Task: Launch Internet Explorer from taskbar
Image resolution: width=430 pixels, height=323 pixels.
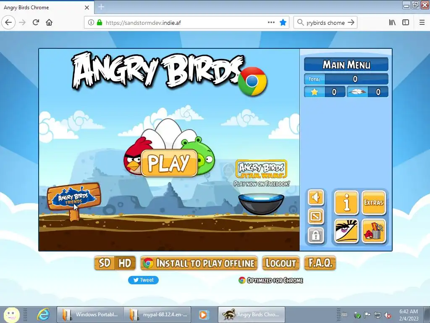Action: (x=43, y=315)
